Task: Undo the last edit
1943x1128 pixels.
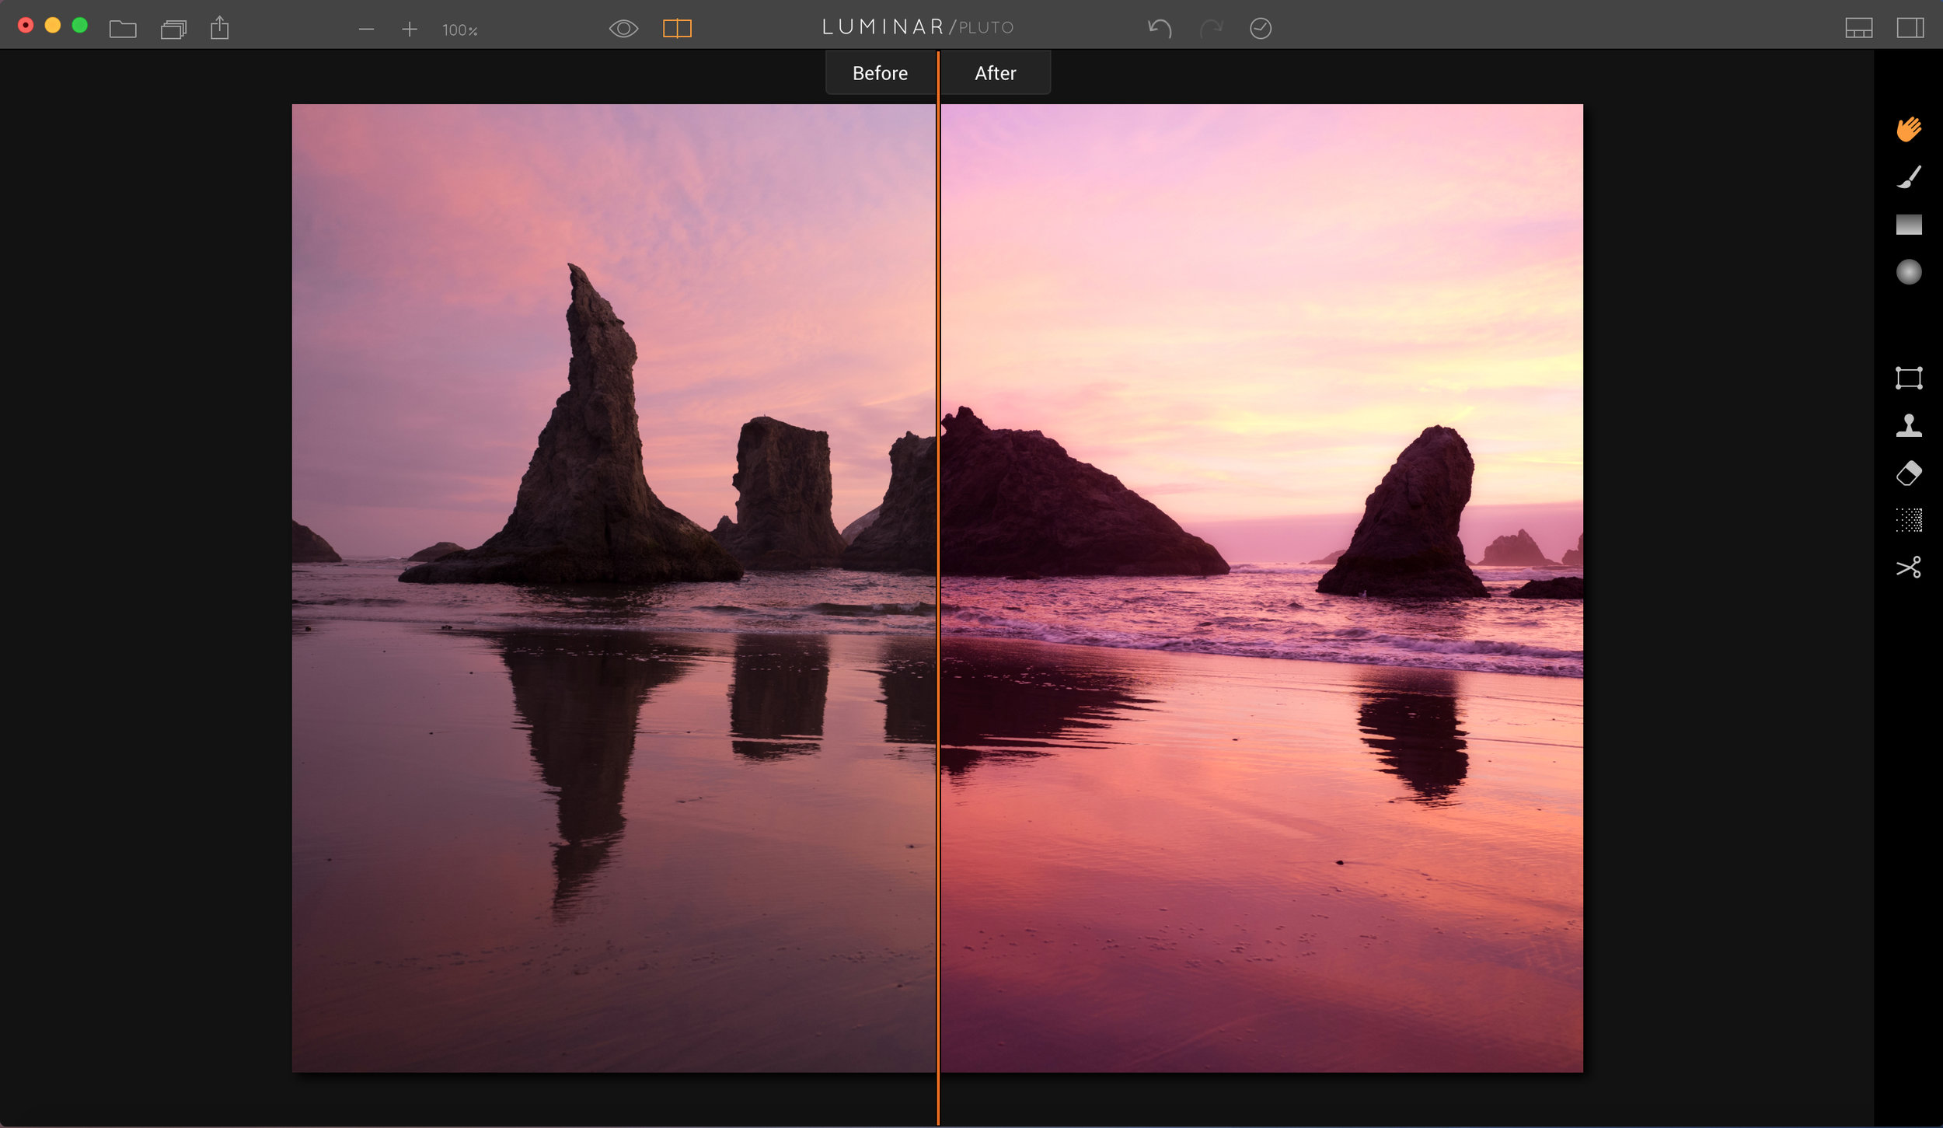Action: (1160, 29)
